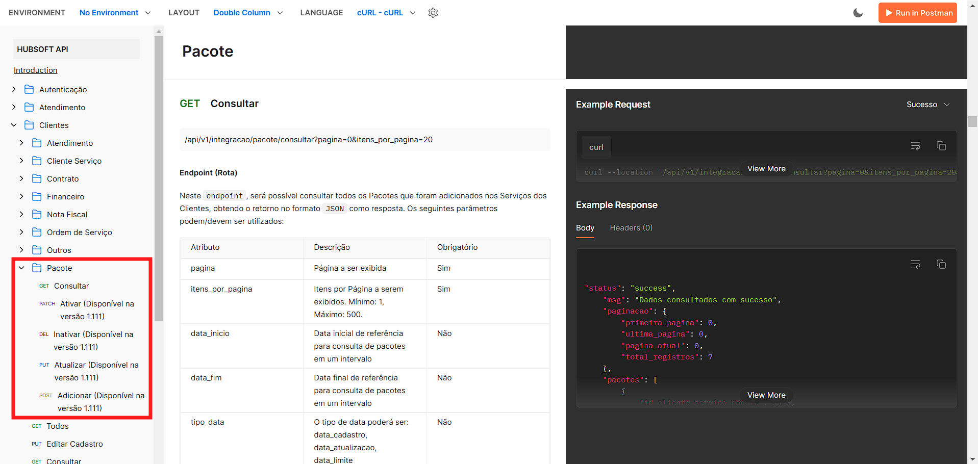Image resolution: width=978 pixels, height=464 pixels.
Task: Click the Autenticação folder icon
Action: tap(29, 89)
